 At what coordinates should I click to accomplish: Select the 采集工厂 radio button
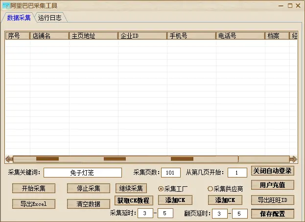pos(161,189)
